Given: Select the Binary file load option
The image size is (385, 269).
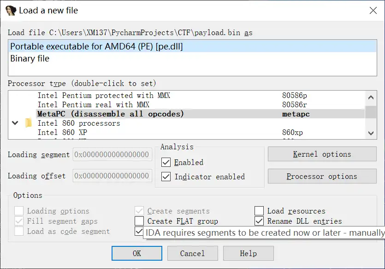Looking at the screenshot, I should coord(30,59).
